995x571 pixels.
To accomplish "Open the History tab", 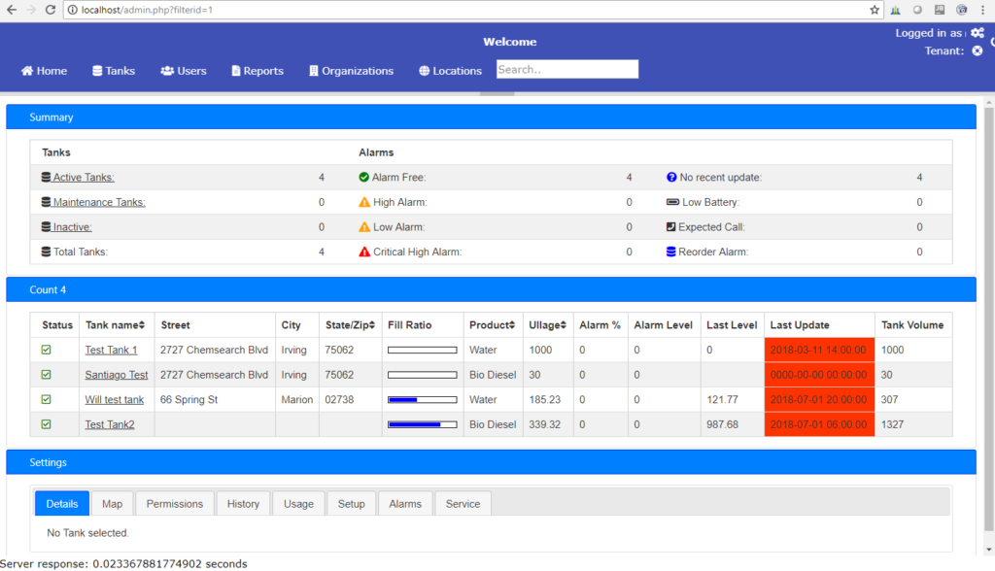I will [x=243, y=503].
